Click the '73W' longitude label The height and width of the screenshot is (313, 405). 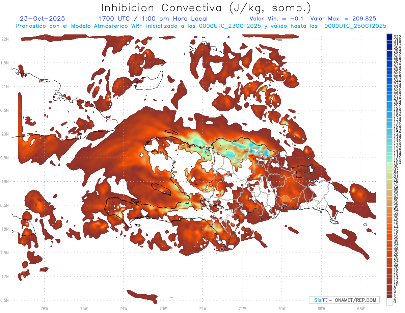(x=163, y=308)
